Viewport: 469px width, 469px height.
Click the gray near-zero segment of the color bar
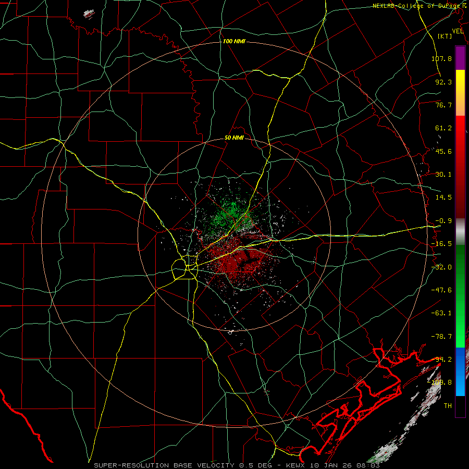point(460,232)
